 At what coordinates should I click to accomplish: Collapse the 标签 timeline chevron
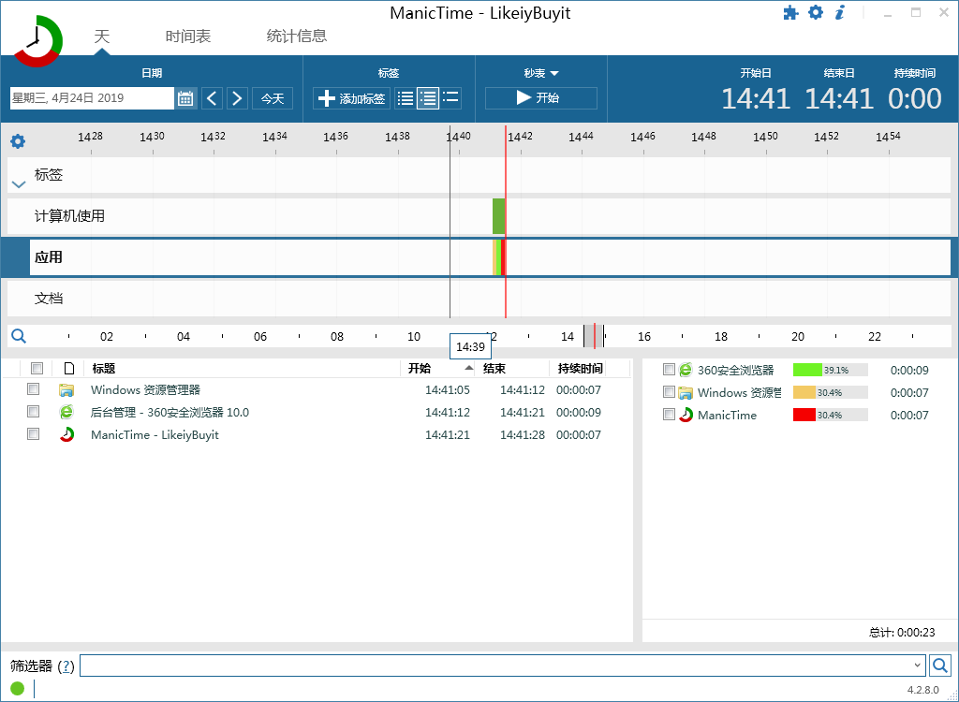[18, 183]
